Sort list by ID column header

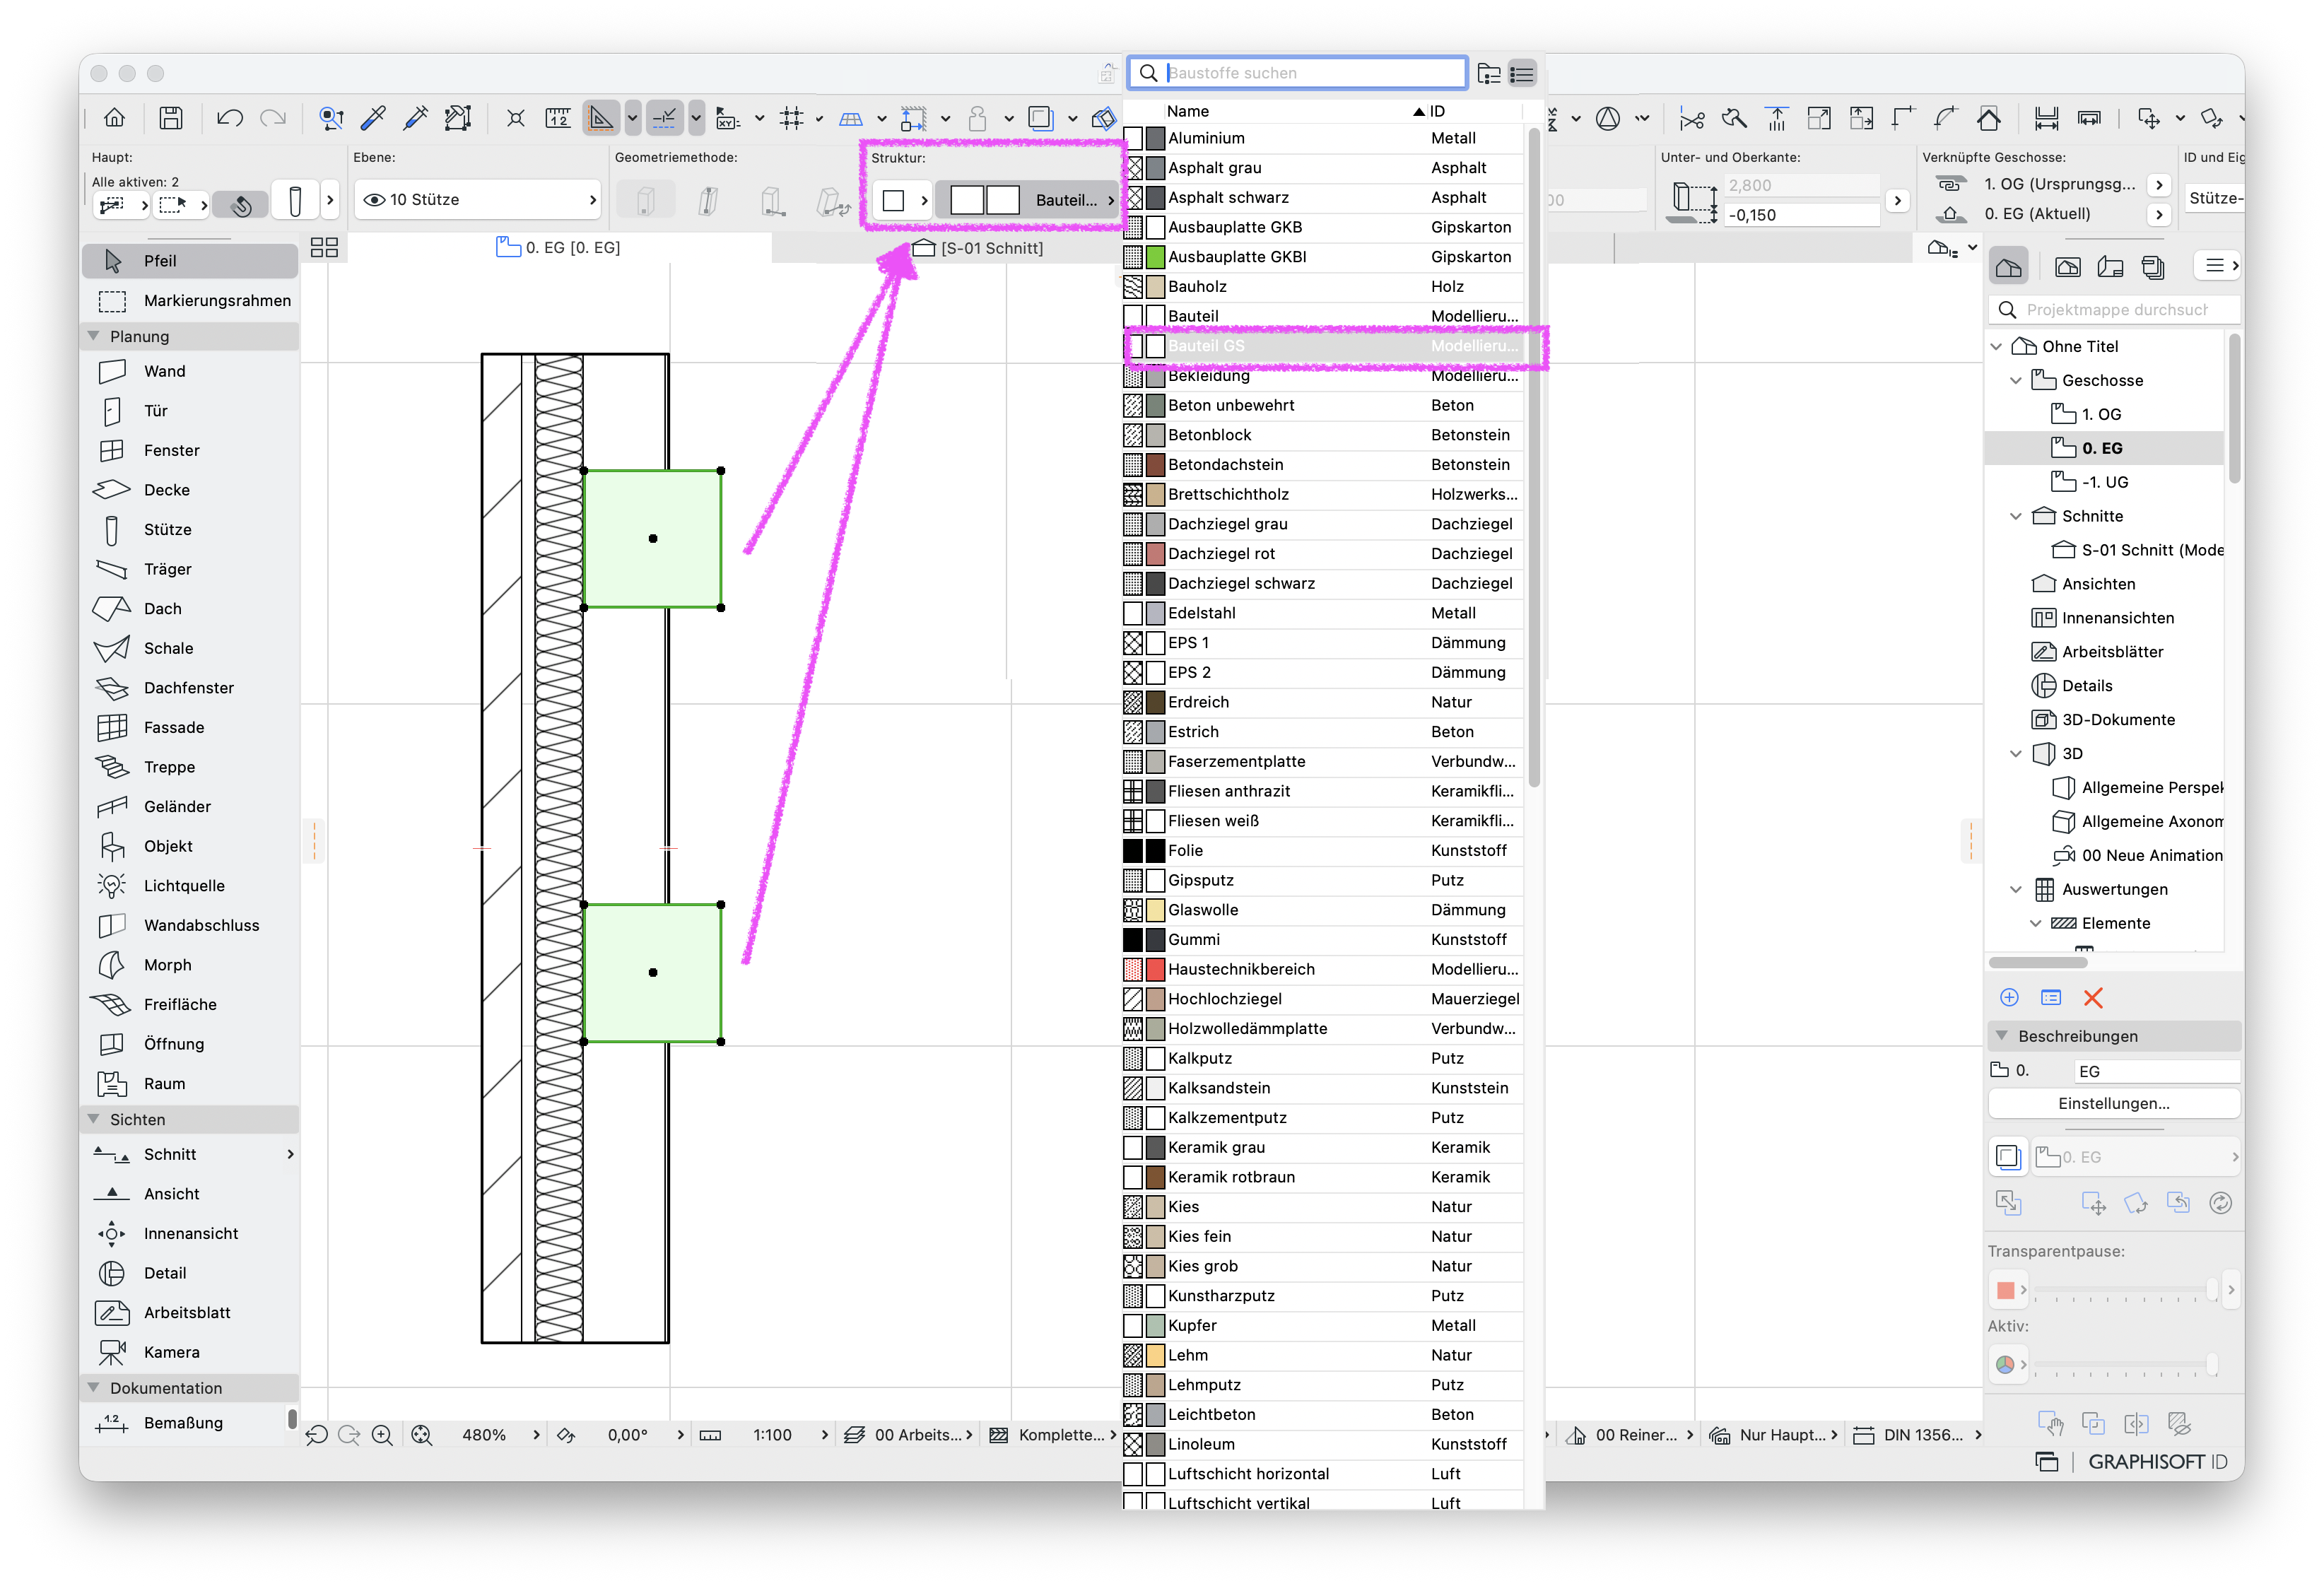(1437, 111)
